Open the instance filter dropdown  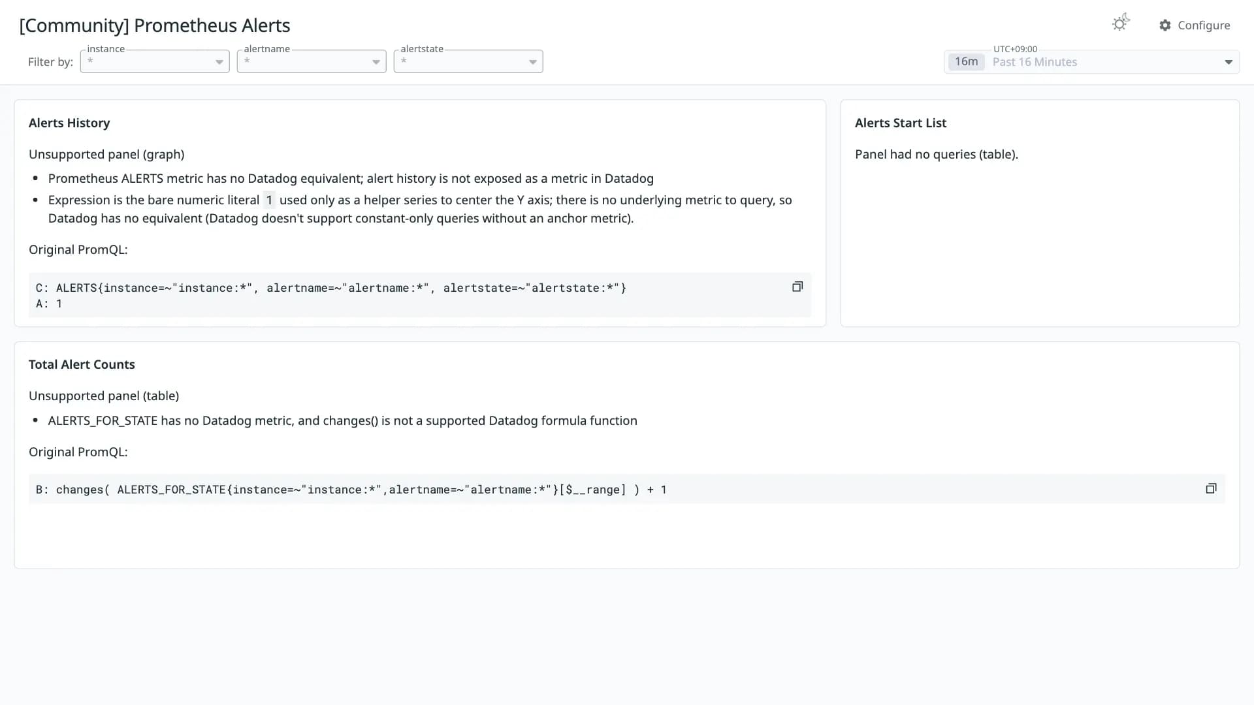tap(155, 61)
